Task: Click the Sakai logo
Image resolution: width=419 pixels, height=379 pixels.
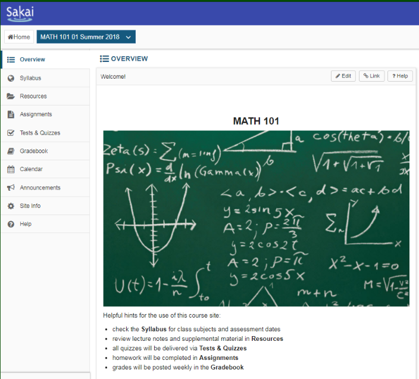Action: click(x=20, y=14)
